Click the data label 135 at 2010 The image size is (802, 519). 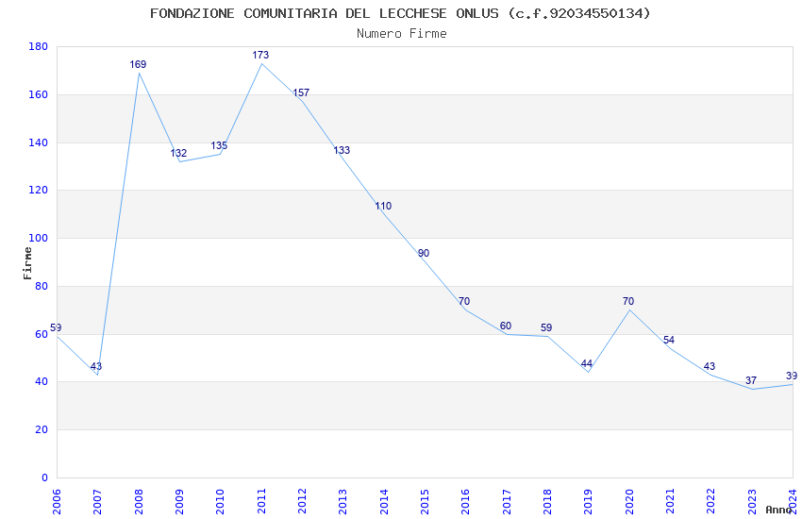tap(219, 145)
